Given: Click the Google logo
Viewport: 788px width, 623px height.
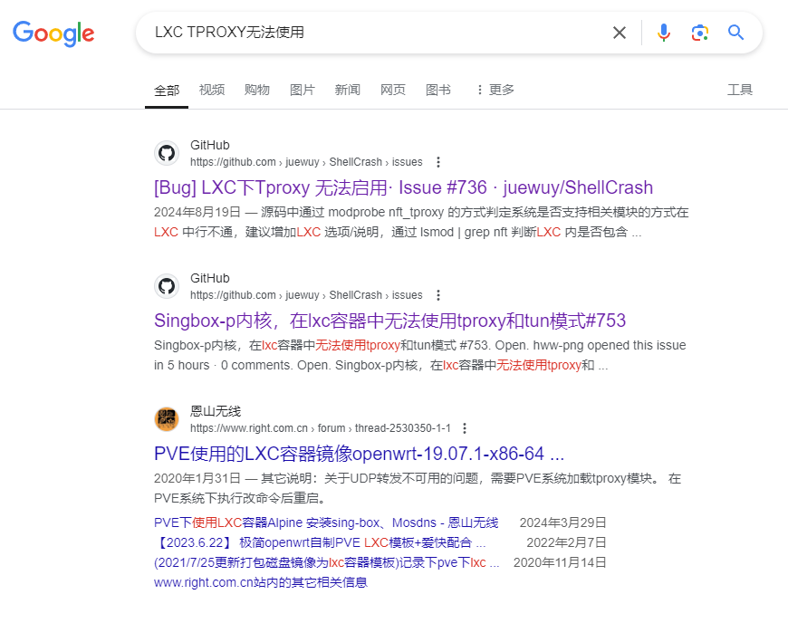Looking at the screenshot, I should (x=53, y=34).
